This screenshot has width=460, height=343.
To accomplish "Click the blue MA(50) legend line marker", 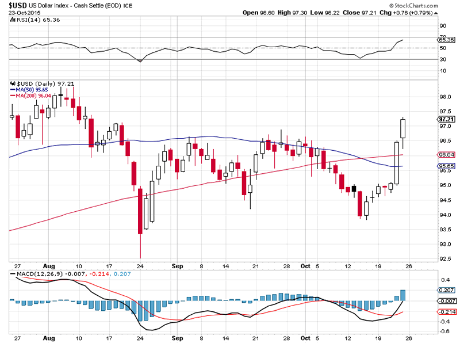I will (x=13, y=89).
